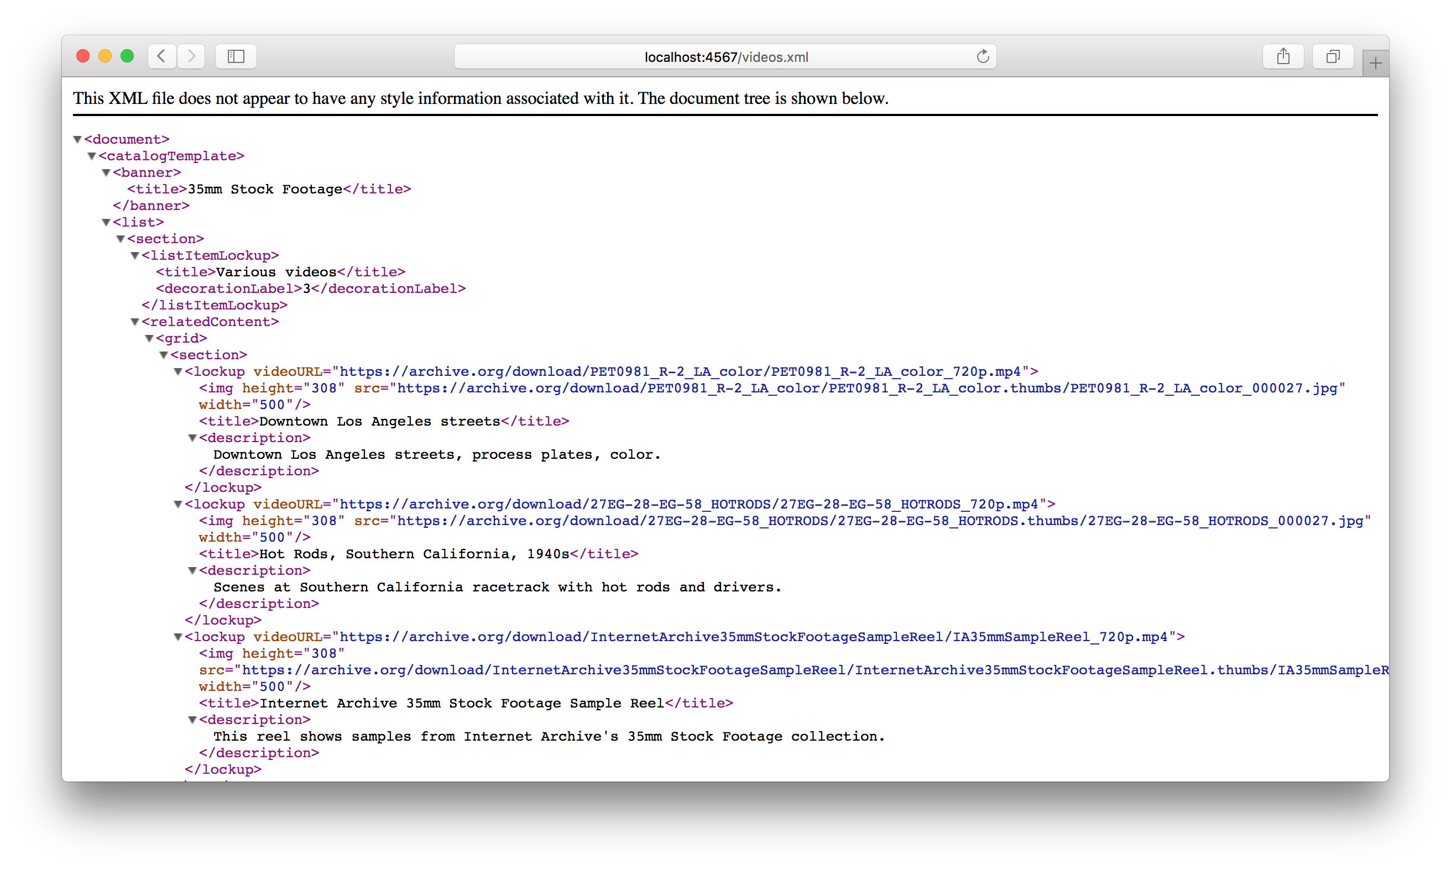This screenshot has height=870, width=1451.
Task: Collapse the Sample Reel description node
Action: point(192,720)
